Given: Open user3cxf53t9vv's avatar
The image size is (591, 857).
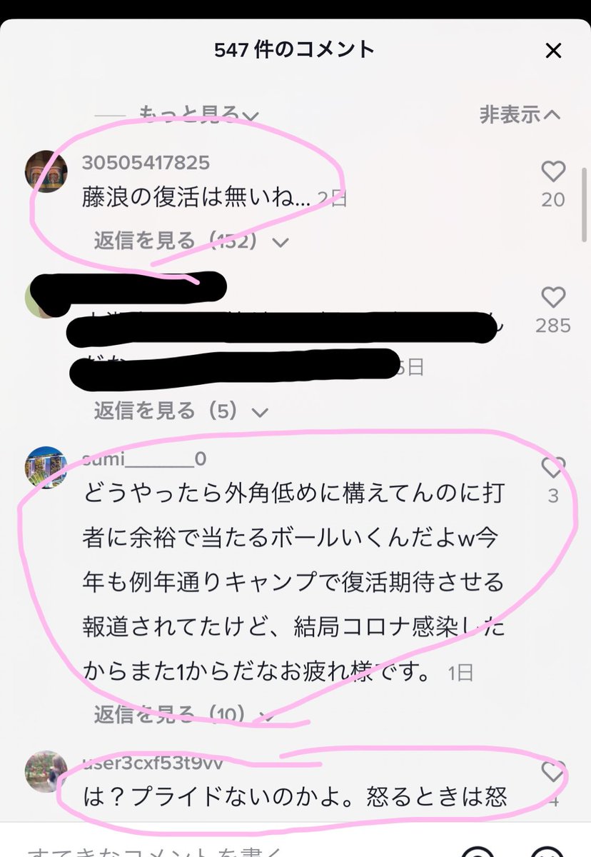Looking at the screenshot, I should coord(46,771).
